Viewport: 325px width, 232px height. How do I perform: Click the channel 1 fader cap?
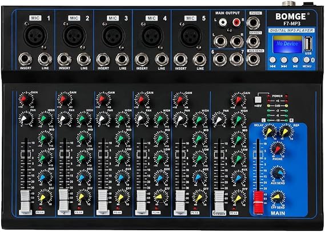[25, 202]
